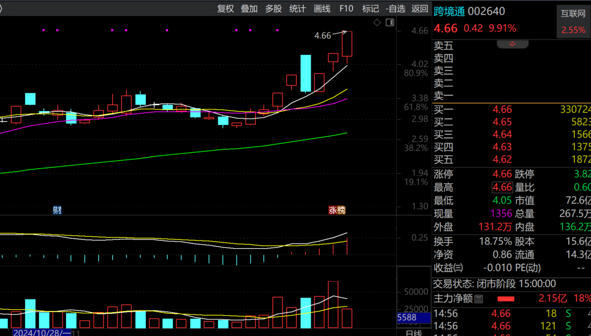The image size is (591, 336).
Task: Open the 统计 statistics tool
Action: click(x=297, y=9)
